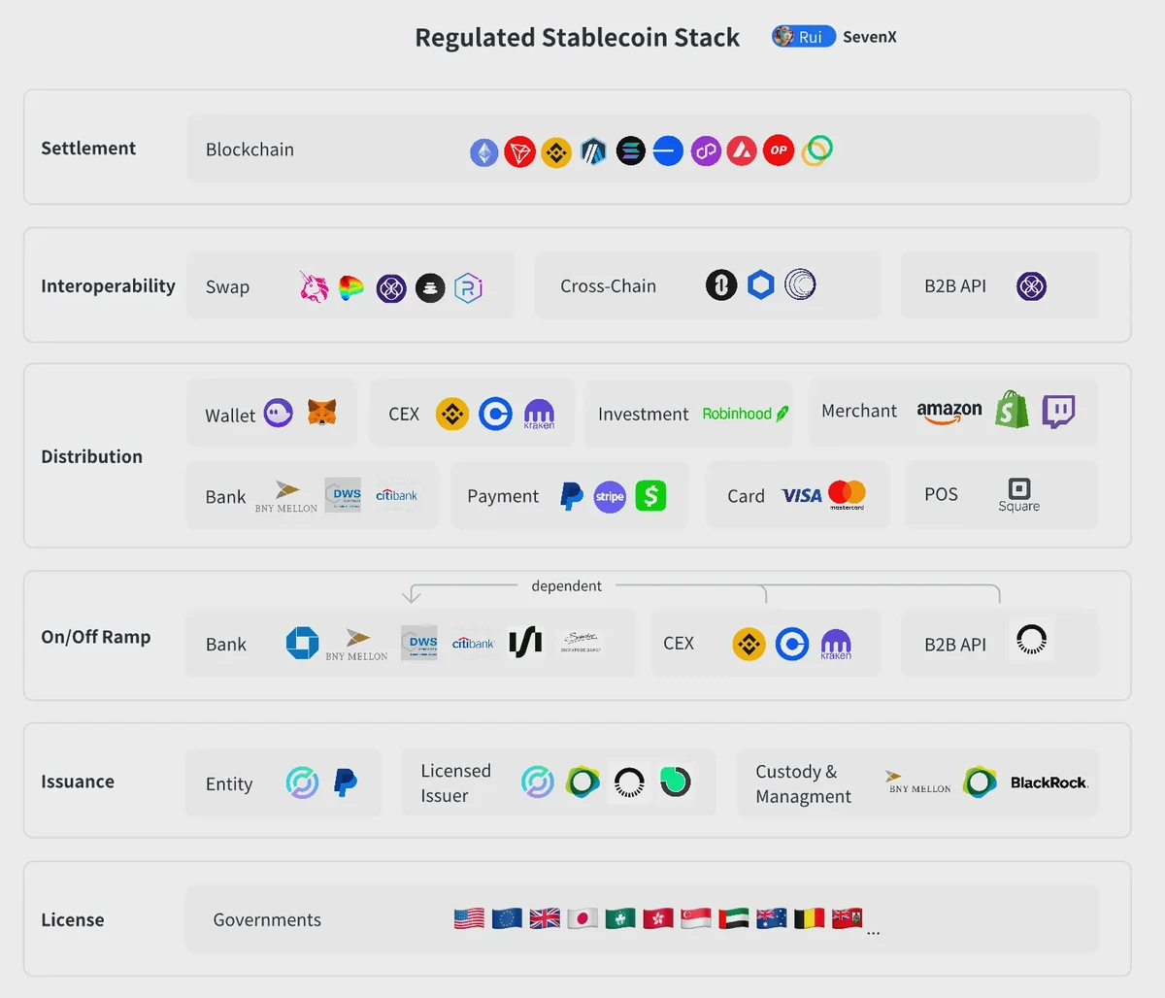
Task: Click the red OP Optimism icon
Action: [x=779, y=150]
